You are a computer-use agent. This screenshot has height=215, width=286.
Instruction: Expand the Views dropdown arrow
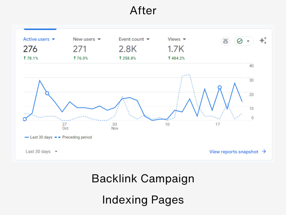click(184, 39)
